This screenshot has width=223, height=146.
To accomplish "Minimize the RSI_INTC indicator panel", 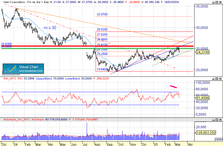I will click(214, 79).
